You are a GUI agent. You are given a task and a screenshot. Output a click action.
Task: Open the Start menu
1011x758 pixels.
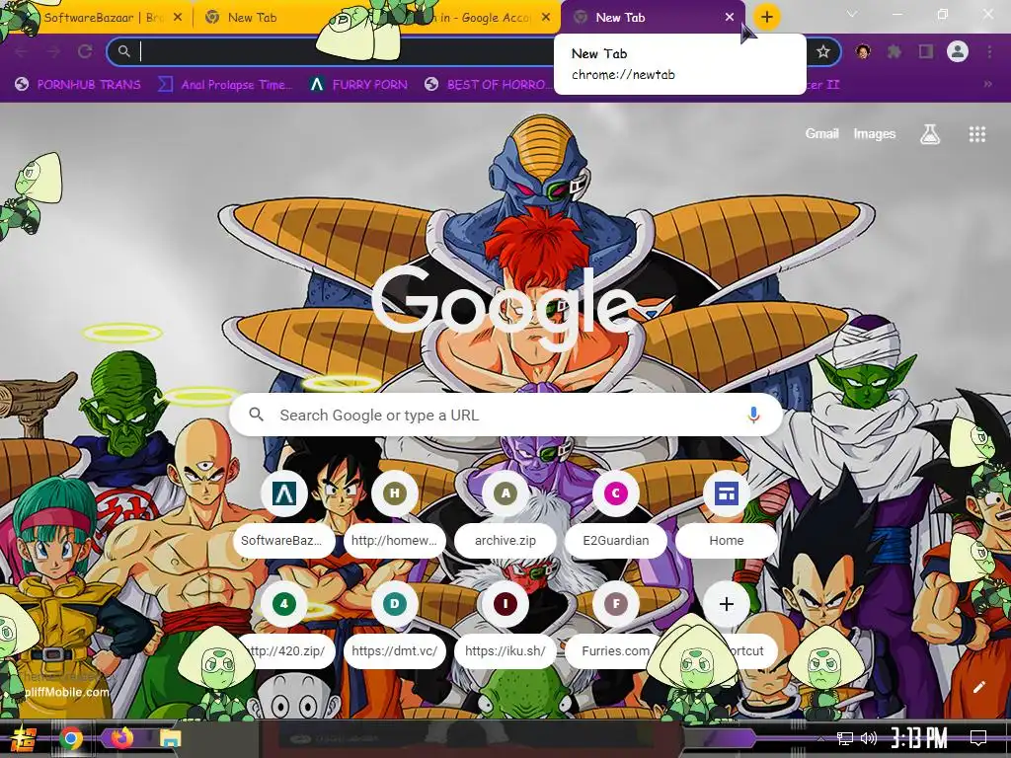(24, 738)
